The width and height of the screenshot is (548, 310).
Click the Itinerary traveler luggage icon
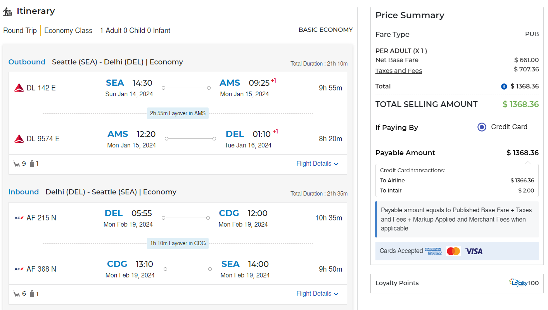click(x=8, y=12)
